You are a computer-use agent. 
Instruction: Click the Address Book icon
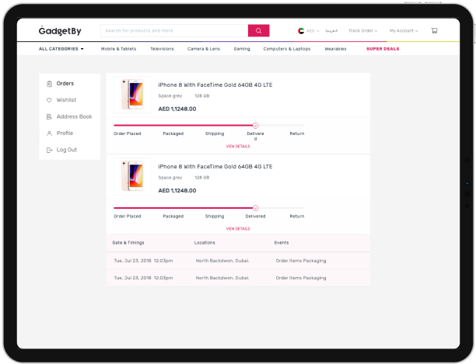click(x=49, y=116)
